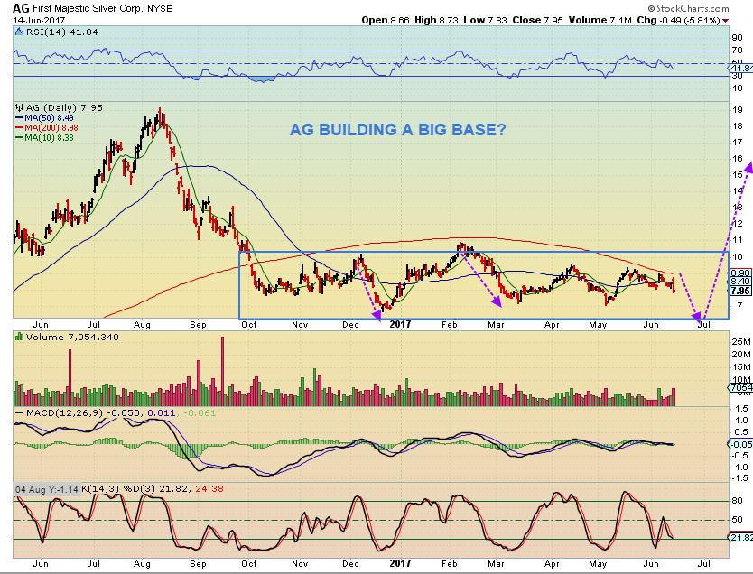The height and width of the screenshot is (574, 753).
Task: Click the Oct label on price panel axis
Action: pyautogui.click(x=249, y=325)
